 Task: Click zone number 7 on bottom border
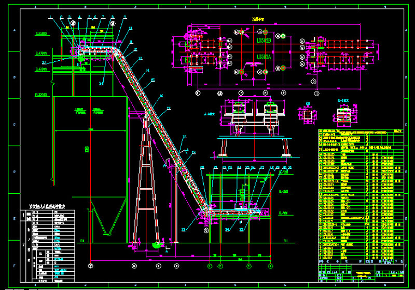click(x=335, y=285)
